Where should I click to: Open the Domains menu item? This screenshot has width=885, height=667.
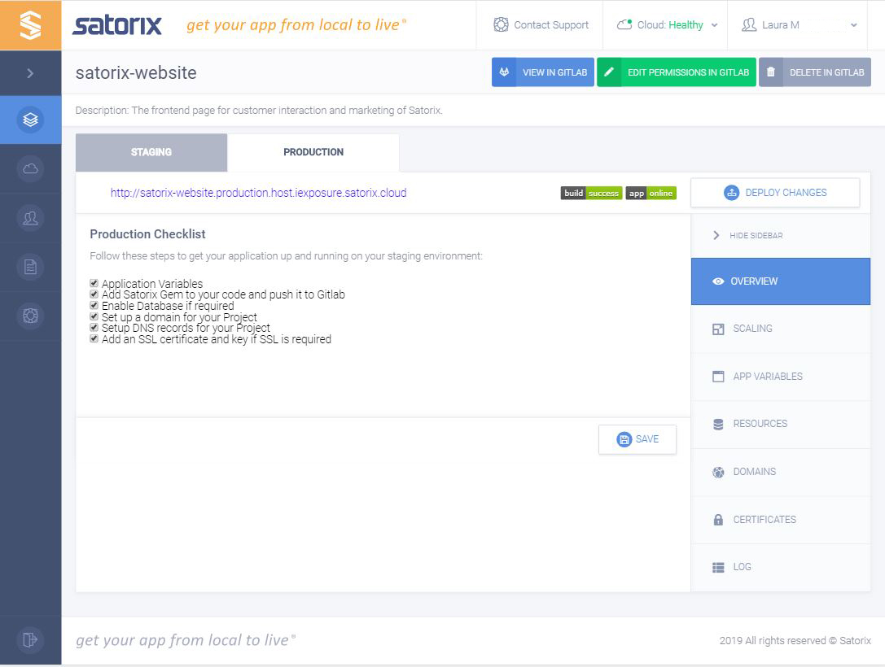coord(781,472)
